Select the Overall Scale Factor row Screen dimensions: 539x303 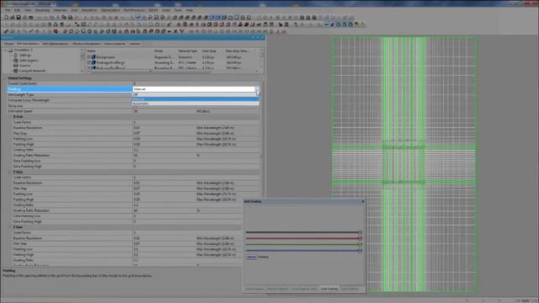[x=133, y=83]
